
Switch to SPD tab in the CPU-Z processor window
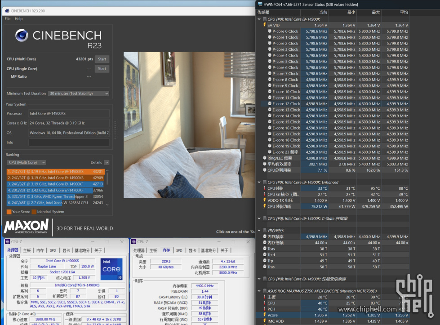pos(53,250)
